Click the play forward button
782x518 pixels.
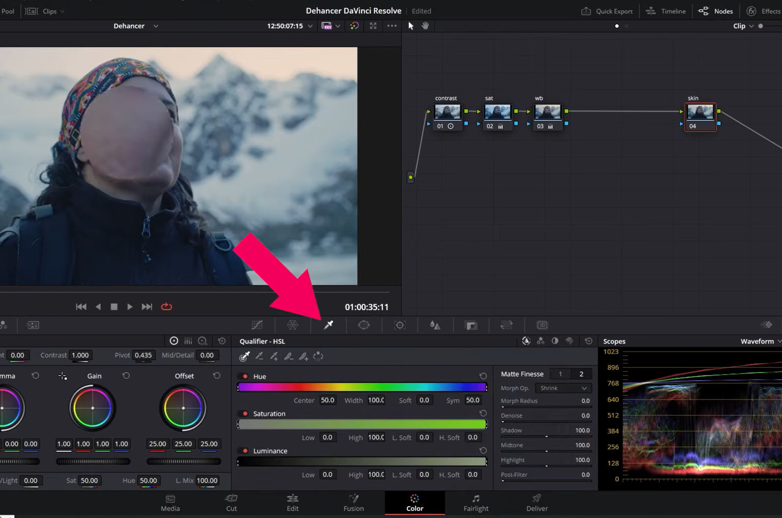tap(130, 307)
